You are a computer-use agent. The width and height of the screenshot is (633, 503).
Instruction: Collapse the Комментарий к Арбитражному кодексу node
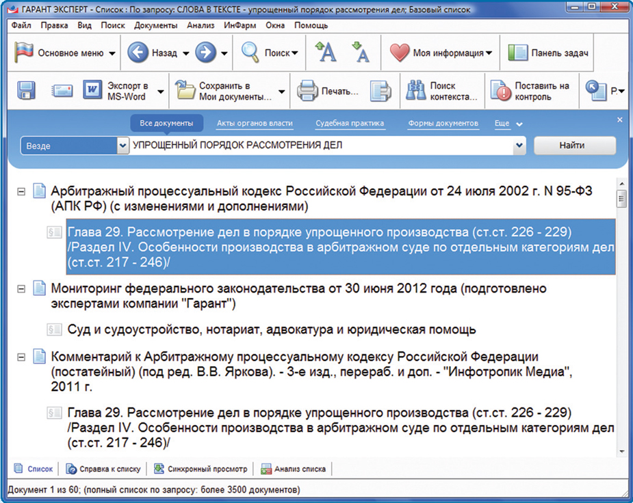pyautogui.click(x=22, y=357)
